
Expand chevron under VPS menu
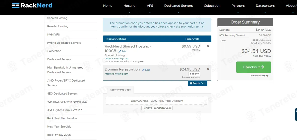(150, 12)
